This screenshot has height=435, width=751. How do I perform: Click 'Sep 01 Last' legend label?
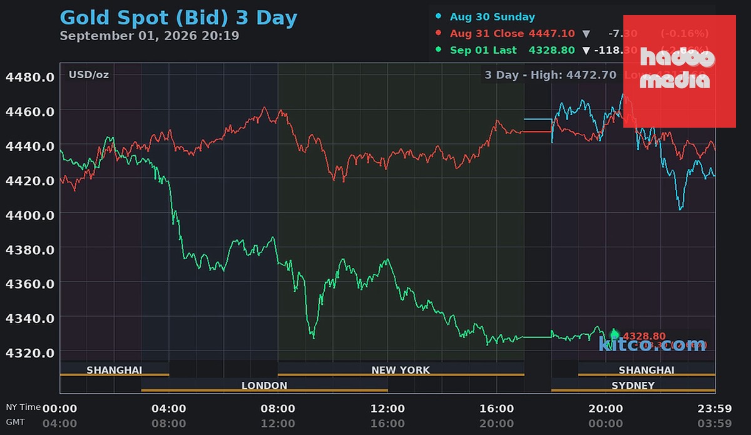483,50
